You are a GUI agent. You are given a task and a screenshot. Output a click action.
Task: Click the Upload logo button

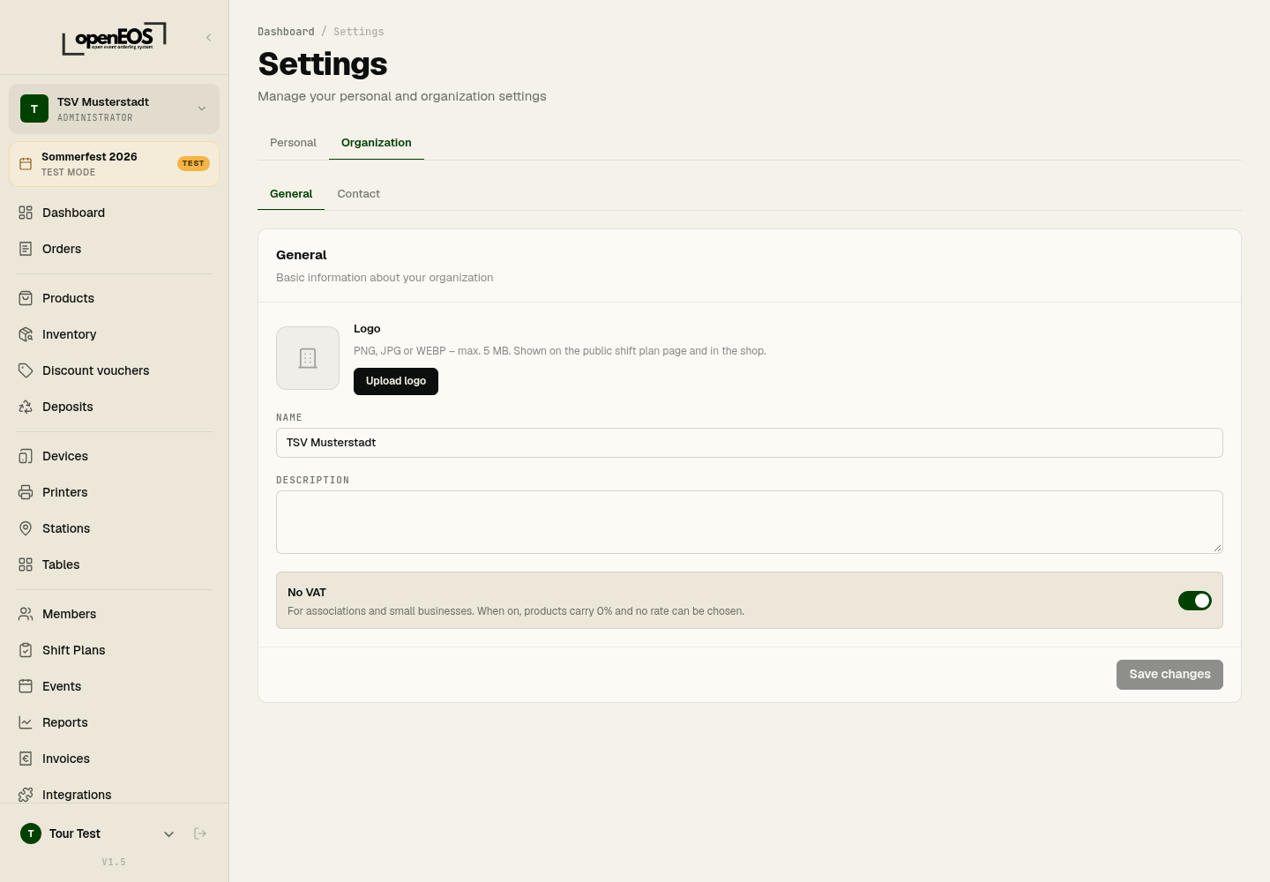(396, 381)
